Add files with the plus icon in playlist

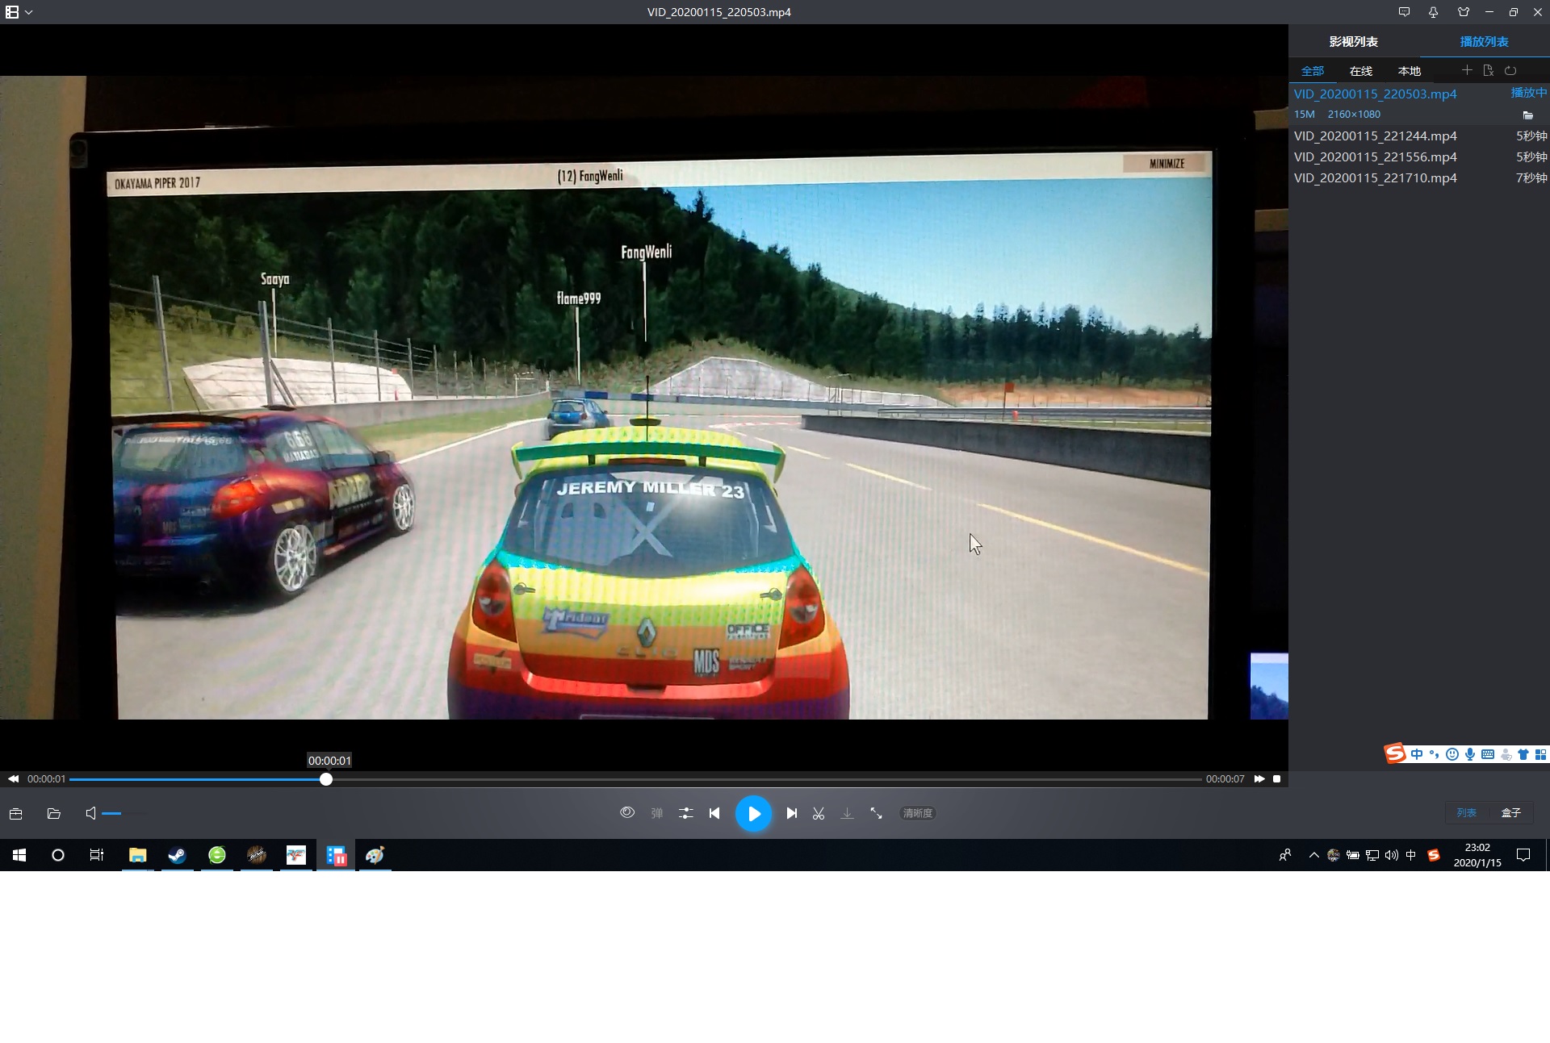point(1467,70)
